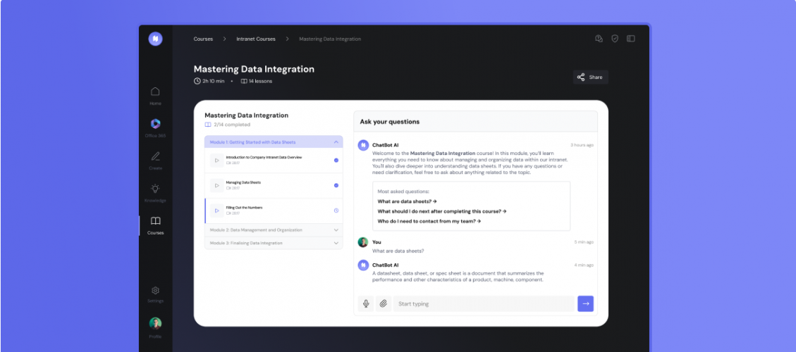Click the '2h 10 min' duration label
Screen dimensions: 796x352
(x=213, y=81)
